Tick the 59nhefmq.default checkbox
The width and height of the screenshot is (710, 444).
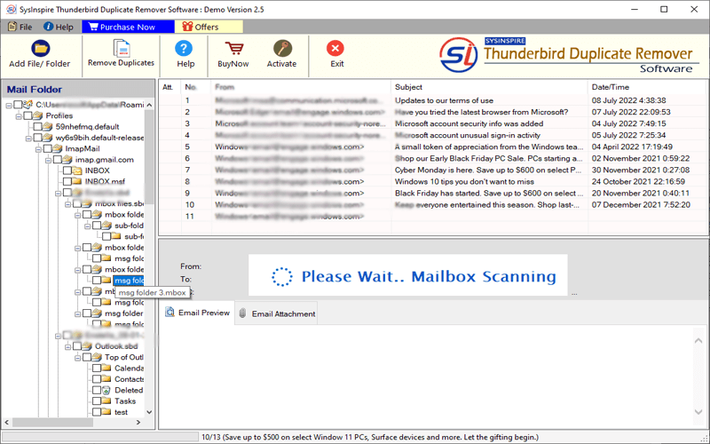(x=37, y=127)
